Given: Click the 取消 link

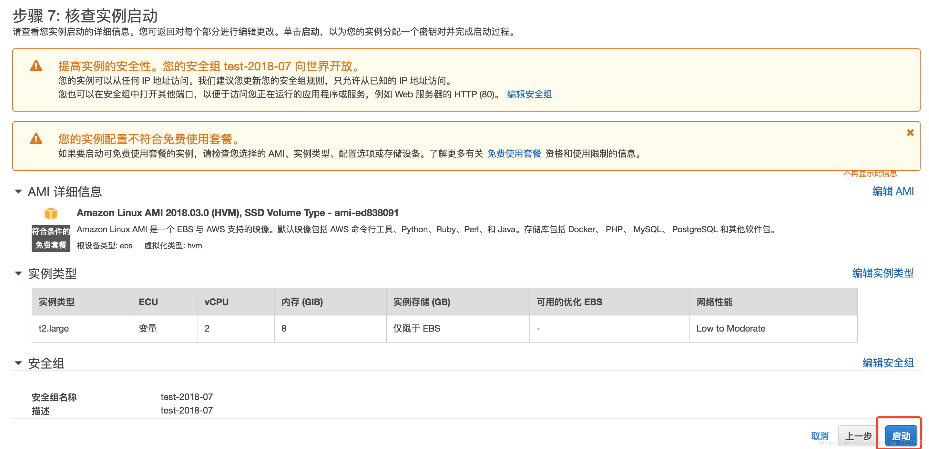Looking at the screenshot, I should pyautogui.click(x=820, y=436).
